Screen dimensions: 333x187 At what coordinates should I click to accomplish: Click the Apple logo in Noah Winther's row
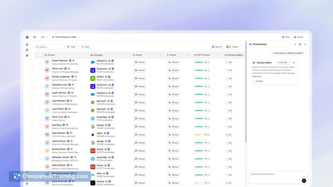tap(93, 135)
